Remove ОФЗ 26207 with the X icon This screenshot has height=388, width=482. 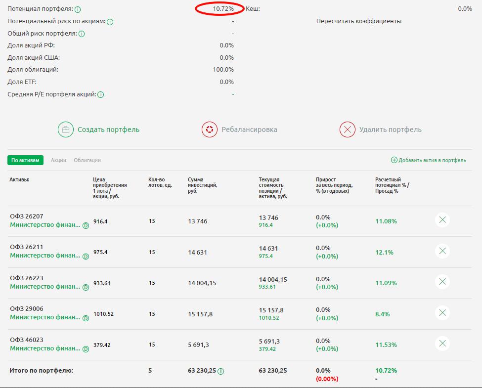tap(442, 220)
